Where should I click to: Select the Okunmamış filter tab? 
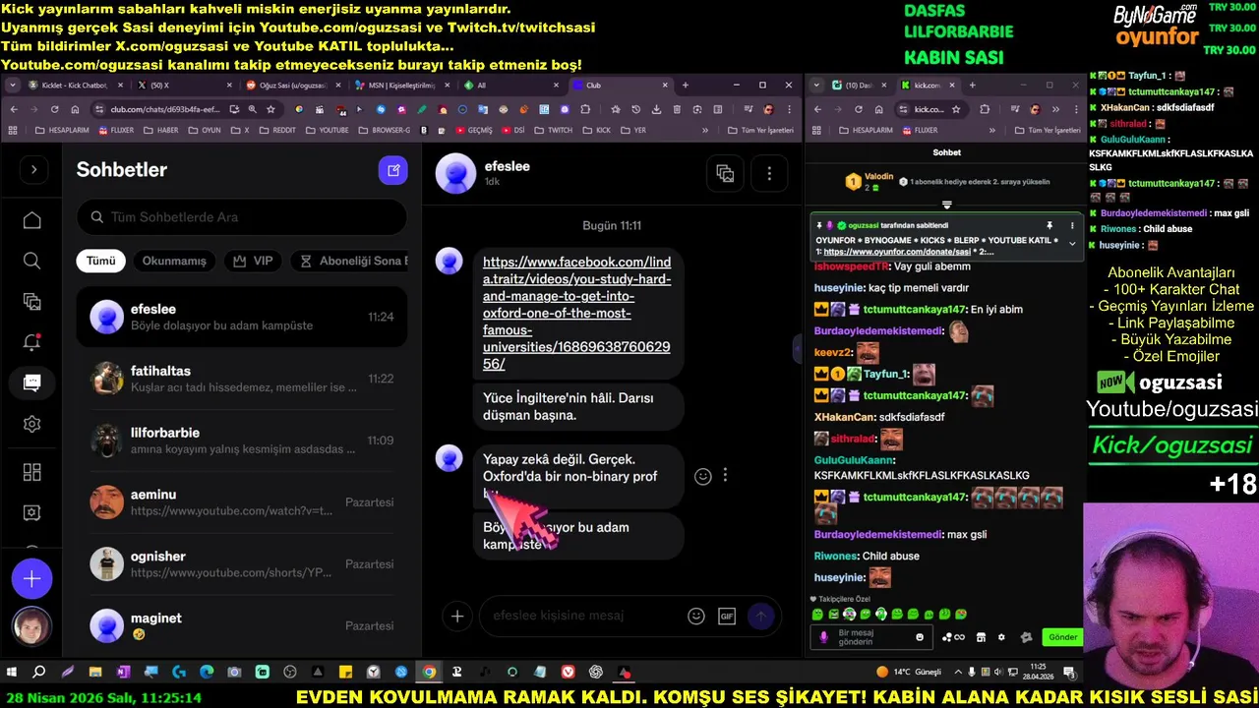point(174,261)
